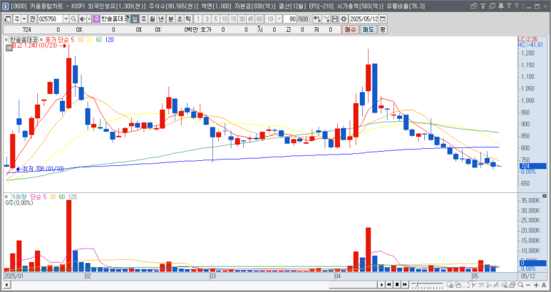Viewport: 551px width, 292px height.
Task: Click the rewind button at bottom
Action: (x=389, y=285)
